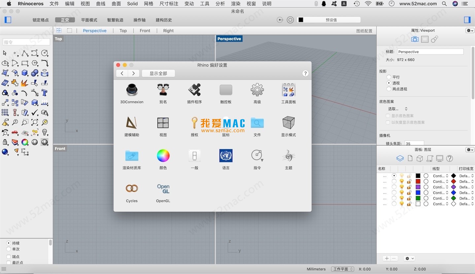The width and height of the screenshot is (475, 274).
Task: Click the 建构历史 button
Action: click(164, 20)
